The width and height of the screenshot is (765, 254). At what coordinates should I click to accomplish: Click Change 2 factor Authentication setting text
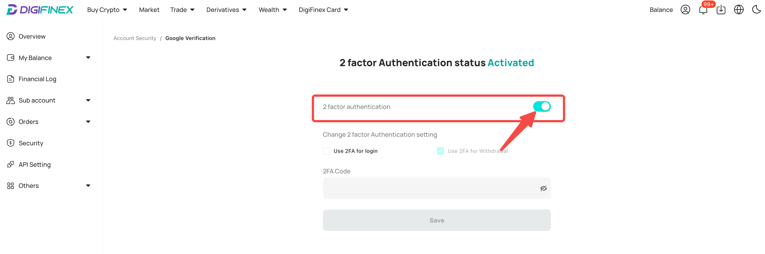(x=380, y=134)
